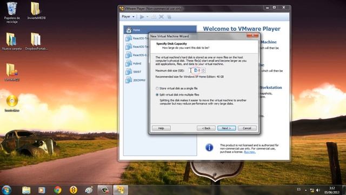
Task: Select the Hybrid virtual machine
Action: pos(134,63)
